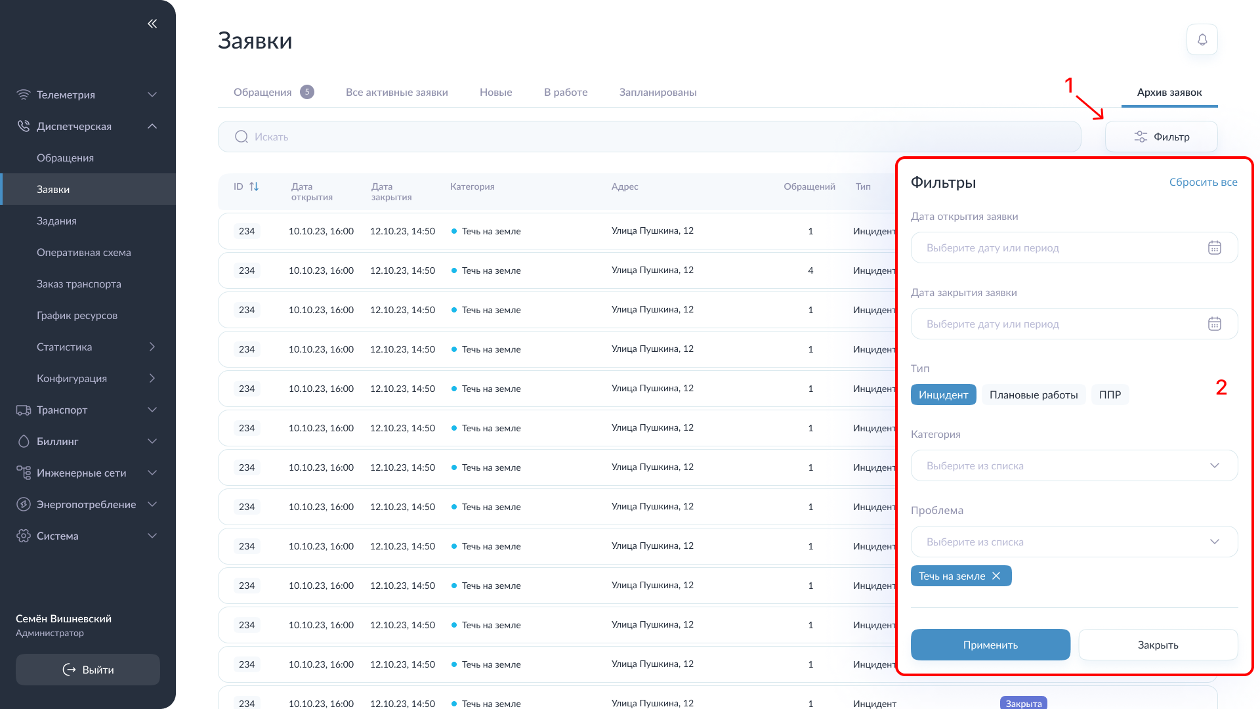The image size is (1260, 709).
Task: Open calendar for request opening date
Action: click(1214, 247)
